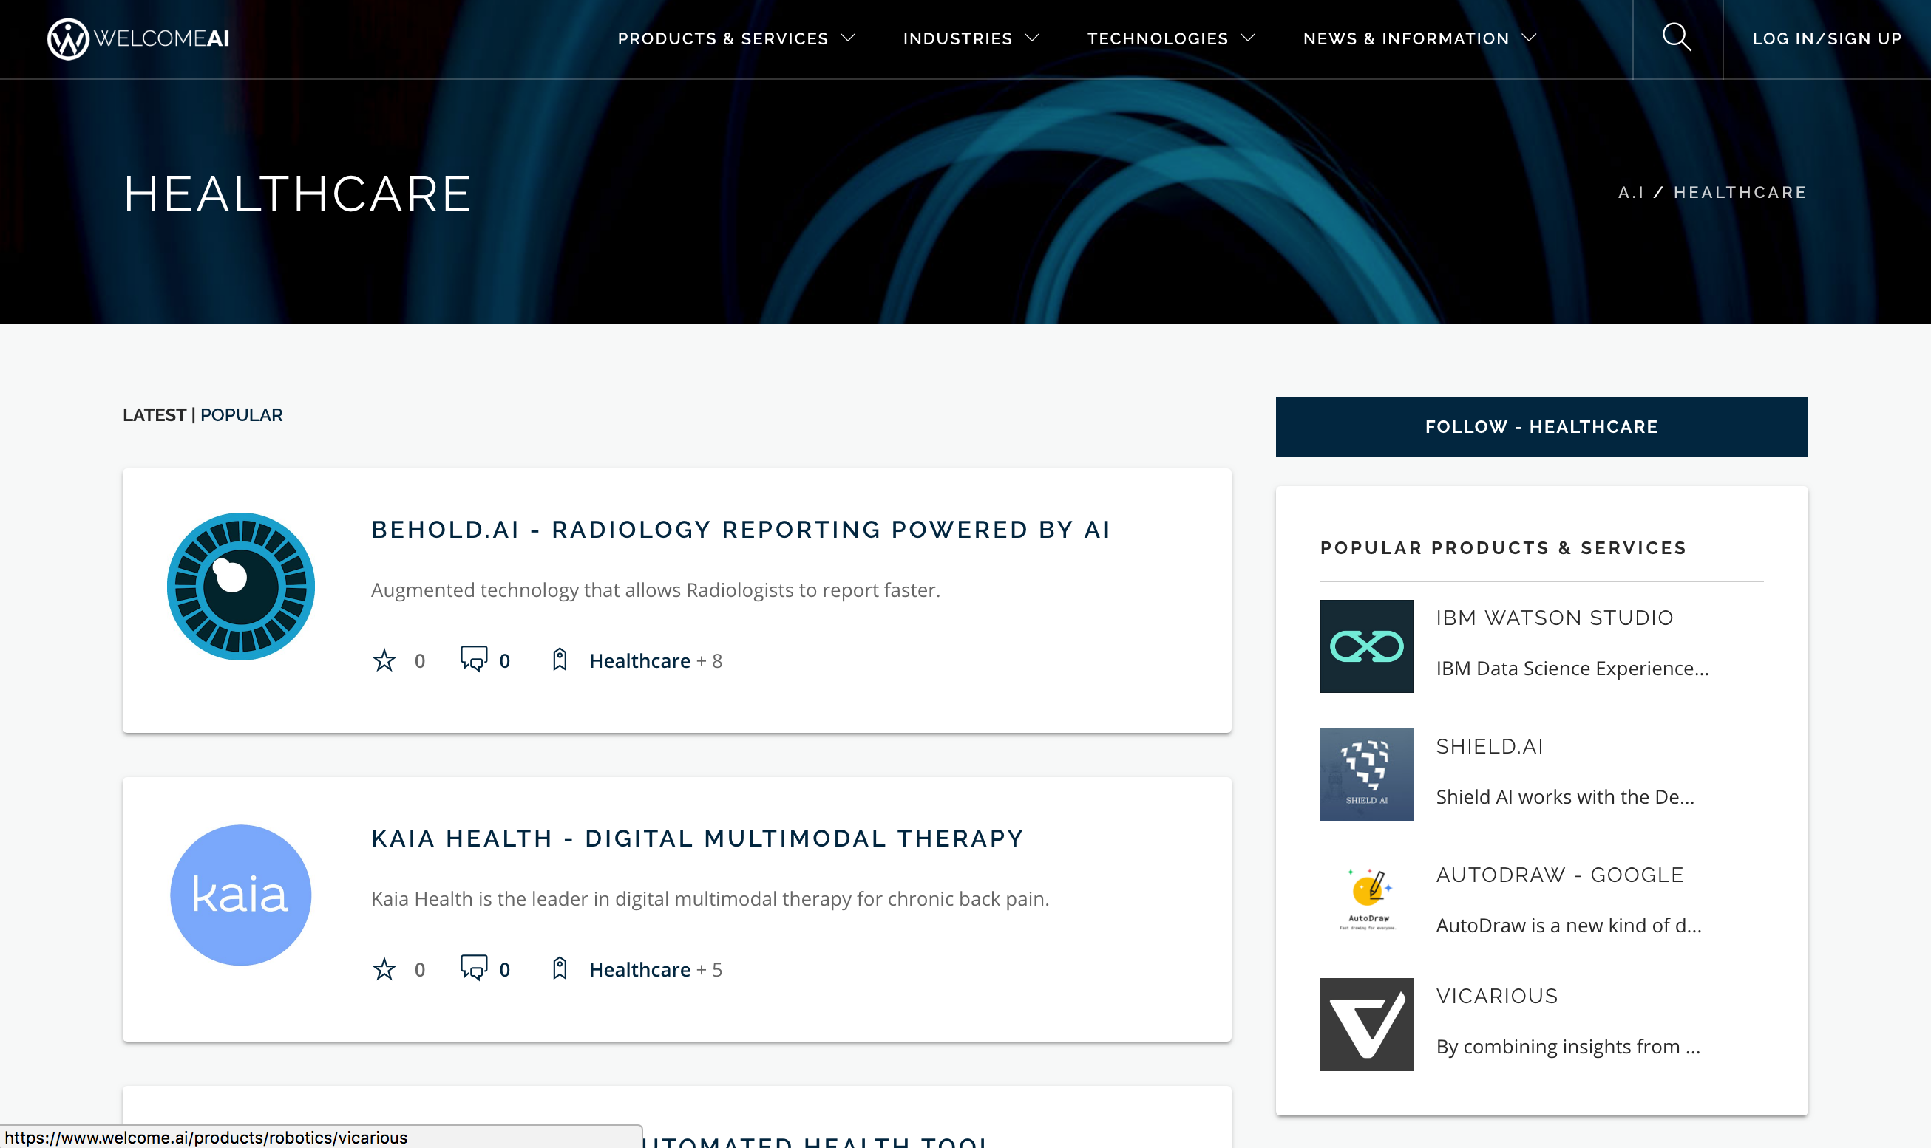This screenshot has height=1148, width=1931.
Task: Click the Shield.AI logo
Action: tap(1366, 773)
